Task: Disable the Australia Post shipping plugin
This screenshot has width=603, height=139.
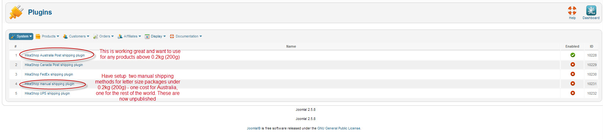Action: click(573, 55)
